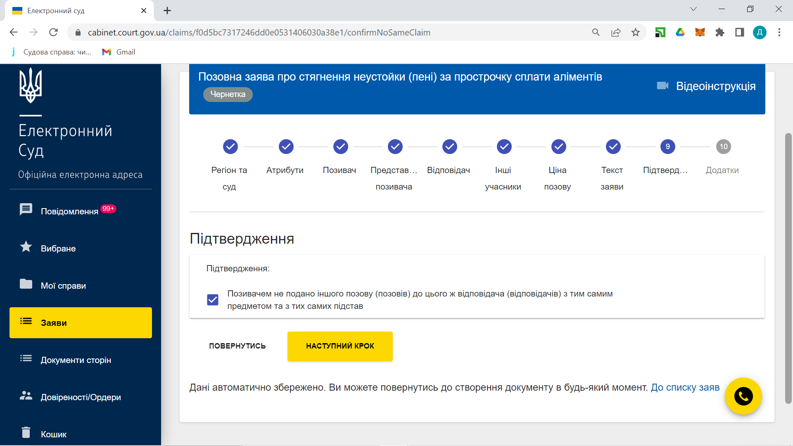Open Документи сторін menu item
The image size is (793, 446).
76,360
